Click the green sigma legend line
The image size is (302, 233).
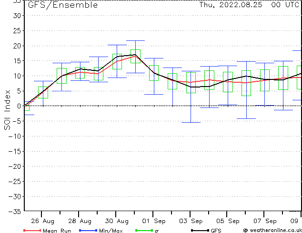[144, 230]
